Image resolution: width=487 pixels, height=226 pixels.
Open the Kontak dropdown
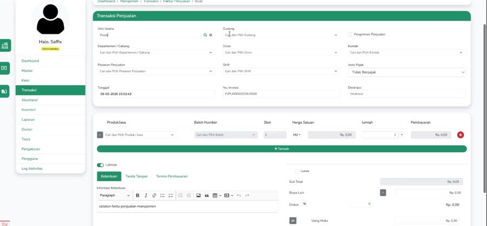coord(406,52)
